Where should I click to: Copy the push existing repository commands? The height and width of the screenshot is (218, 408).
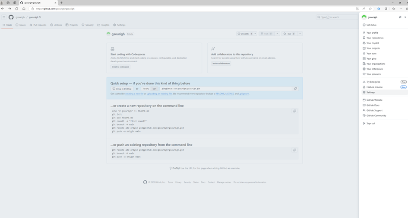click(294, 150)
